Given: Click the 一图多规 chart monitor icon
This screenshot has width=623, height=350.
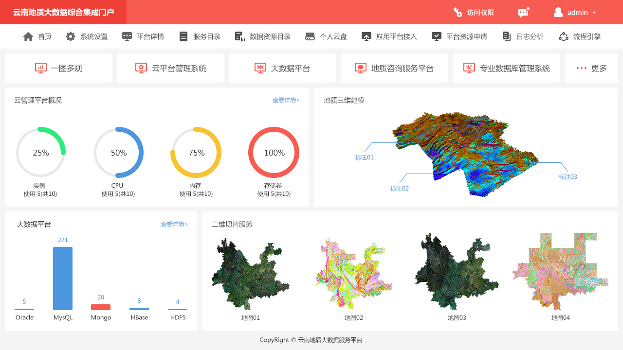Looking at the screenshot, I should pos(41,68).
